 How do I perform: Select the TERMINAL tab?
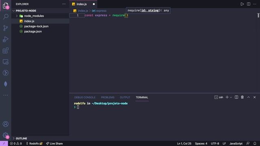[142, 97]
